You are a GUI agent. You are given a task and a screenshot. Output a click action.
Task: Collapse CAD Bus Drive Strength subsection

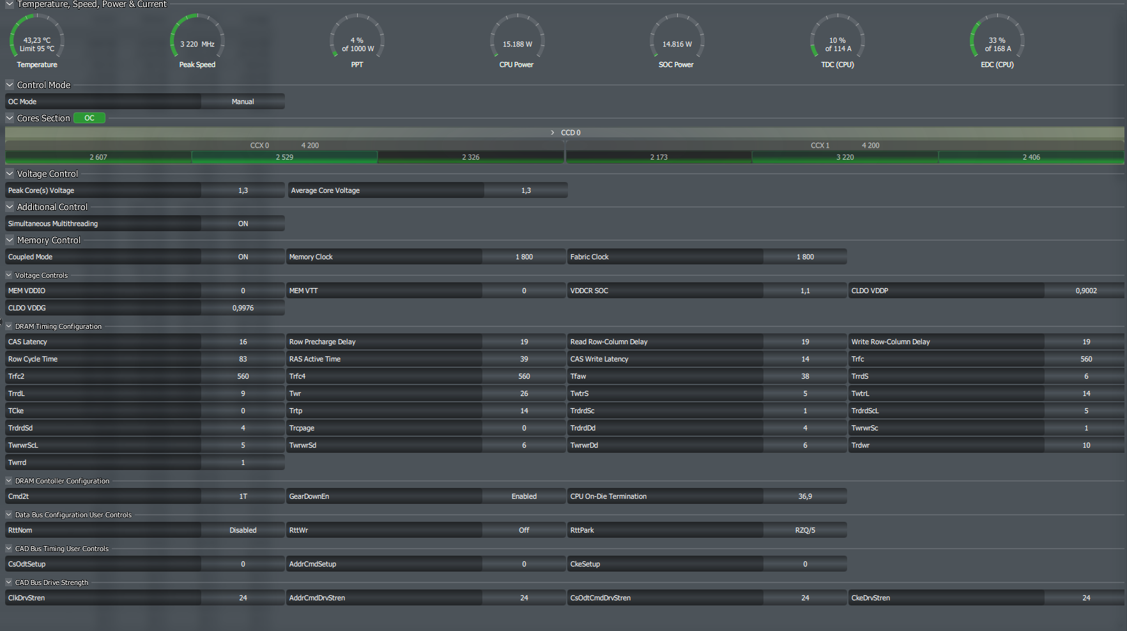(x=9, y=582)
